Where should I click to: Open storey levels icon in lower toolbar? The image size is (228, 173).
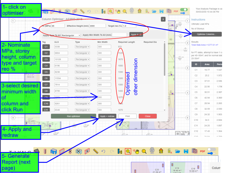(x=120, y=151)
